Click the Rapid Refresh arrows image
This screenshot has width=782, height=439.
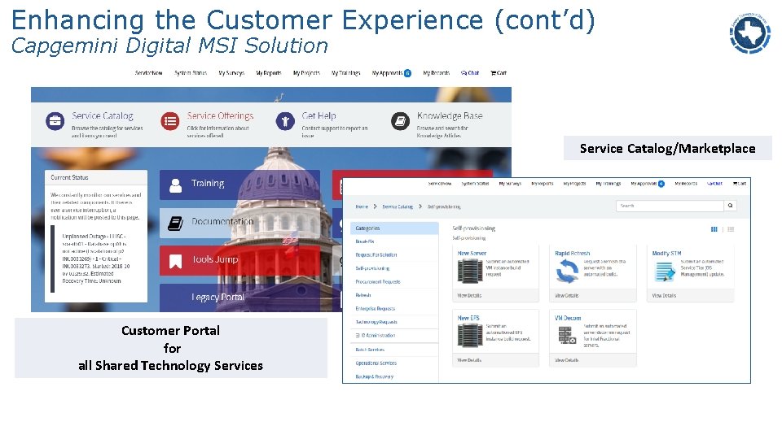567,272
